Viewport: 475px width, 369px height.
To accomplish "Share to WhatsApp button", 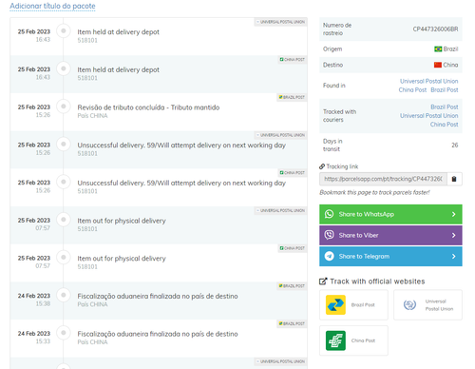I will point(390,214).
